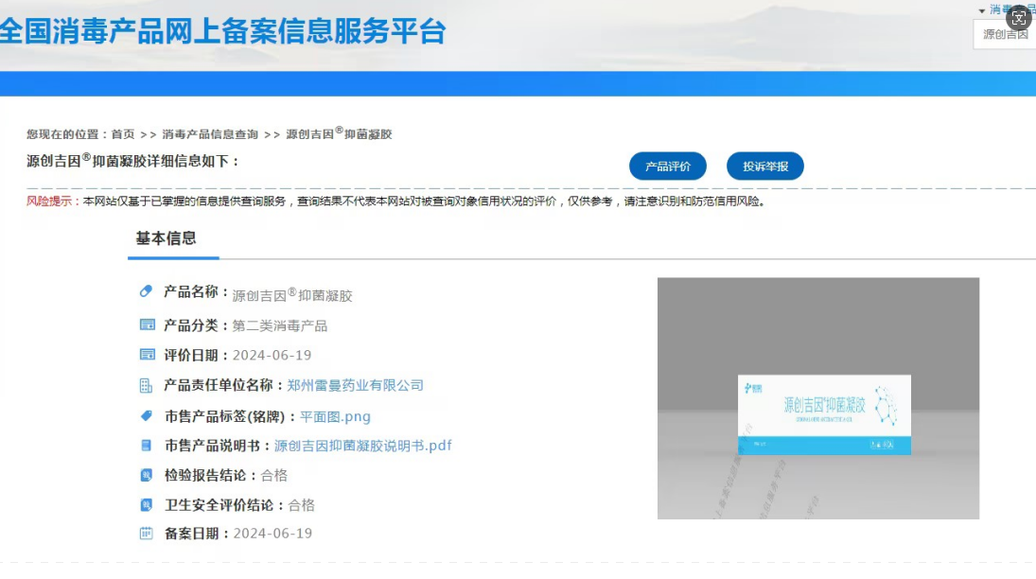The image size is (1036, 579).
Task: Click the icon beside 卫生安全评价结论
Action: [146, 504]
